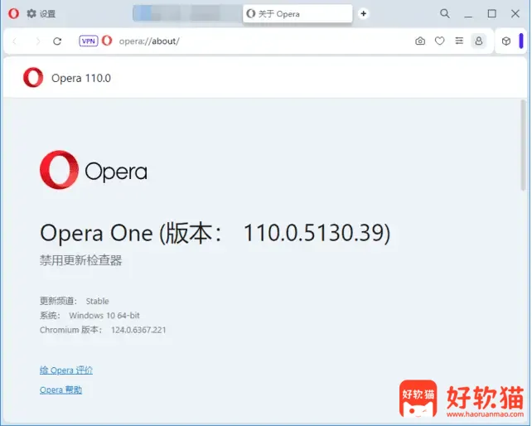
Task: Click the 禁用更新检查器 text
Action: [x=80, y=260]
